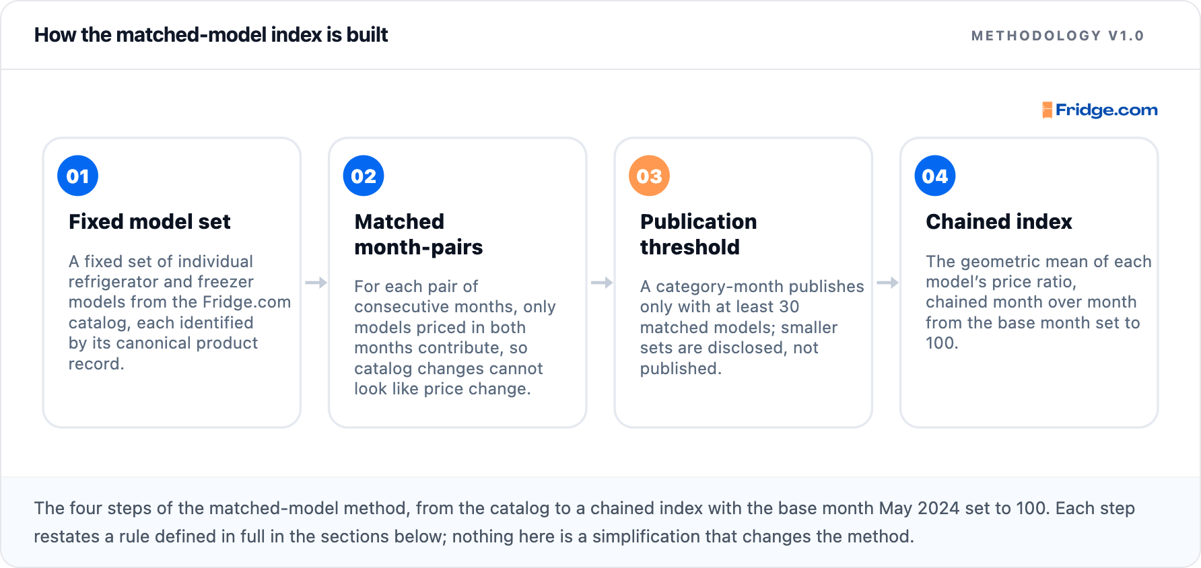Click the blue 01 step badge
This screenshot has height=568, width=1201.
pyautogui.click(x=78, y=176)
